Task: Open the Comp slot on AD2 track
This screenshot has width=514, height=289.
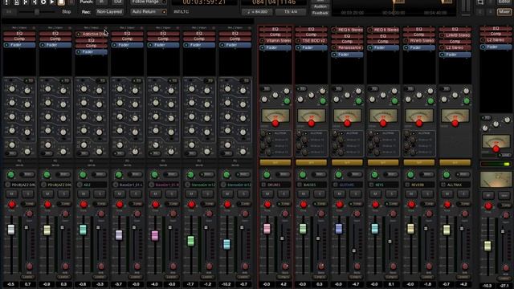Action: tap(92, 47)
